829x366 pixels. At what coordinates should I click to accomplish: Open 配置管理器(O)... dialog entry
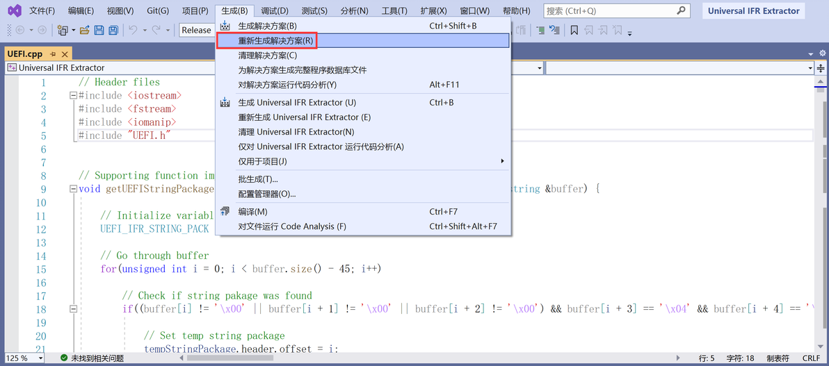coord(363,194)
